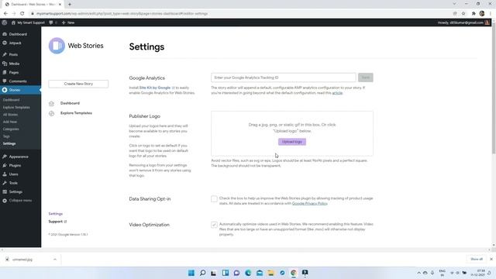The image size is (496, 279).
Task: Collapse the WordPress admin menu
Action: coord(20,201)
